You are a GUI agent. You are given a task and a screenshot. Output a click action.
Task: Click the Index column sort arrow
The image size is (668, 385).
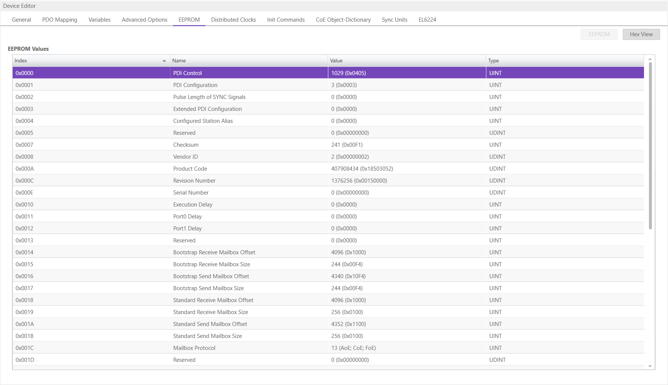pyautogui.click(x=164, y=61)
